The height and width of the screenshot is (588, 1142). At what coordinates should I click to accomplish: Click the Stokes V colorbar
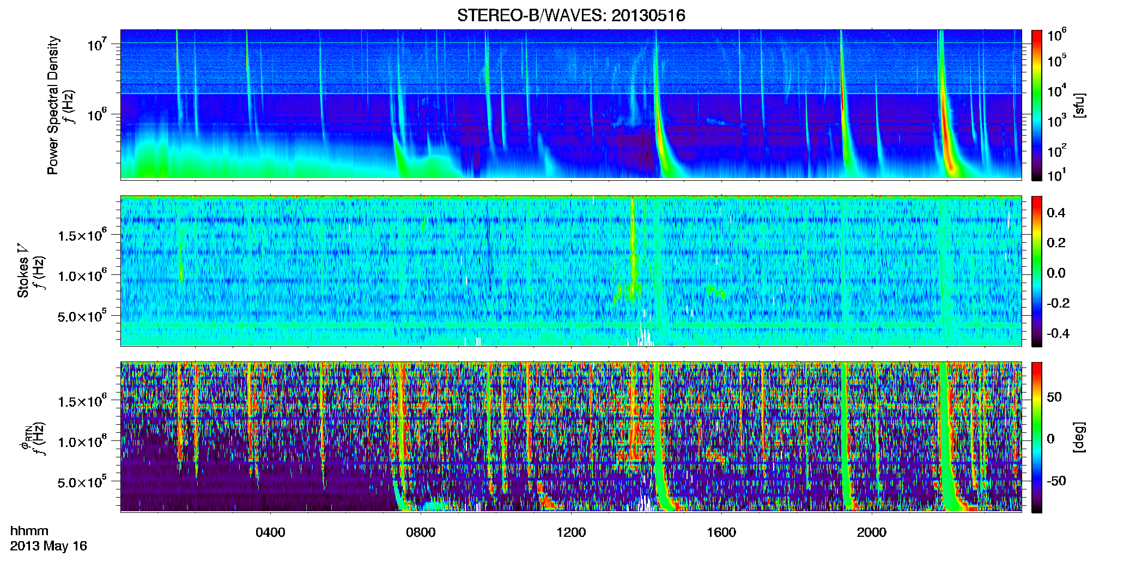(1036, 271)
